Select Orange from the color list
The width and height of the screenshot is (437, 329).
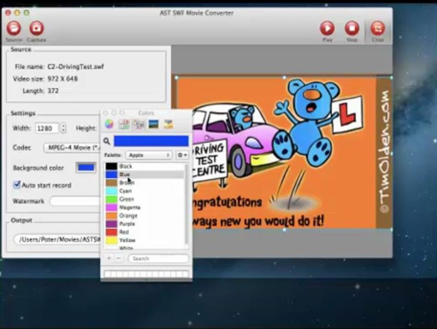[x=144, y=216]
